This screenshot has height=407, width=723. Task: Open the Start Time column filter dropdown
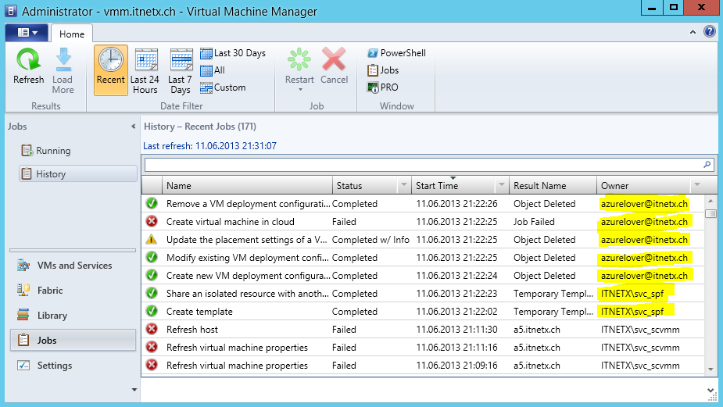(502, 186)
